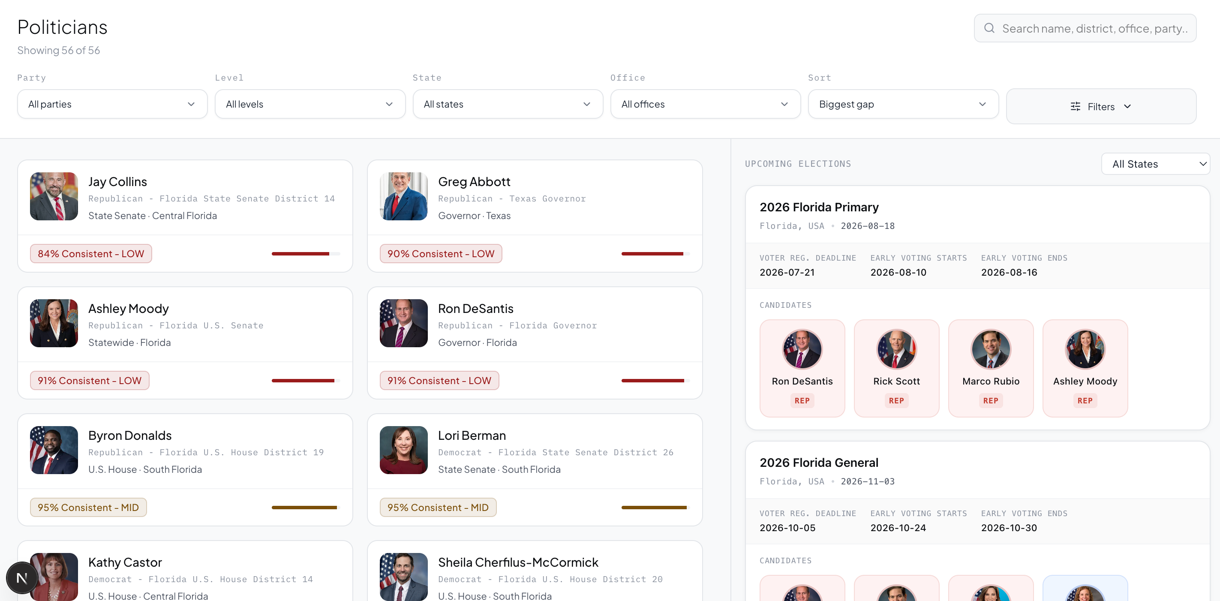1220x601 pixels.
Task: Open the All offices dropdown
Action: [x=705, y=104]
